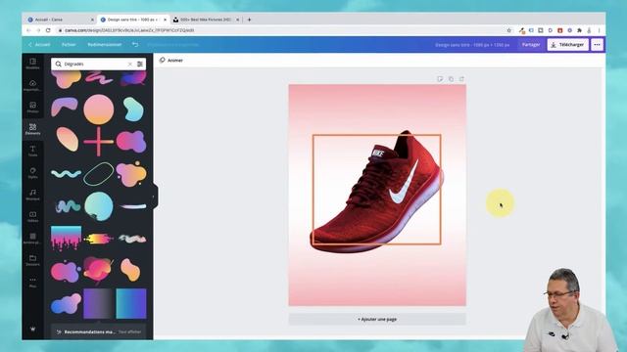Go back to Accueil in the Canva header

point(39,45)
